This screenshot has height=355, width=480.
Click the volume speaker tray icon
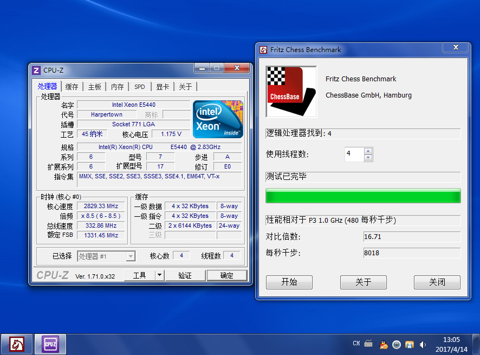click(x=423, y=345)
